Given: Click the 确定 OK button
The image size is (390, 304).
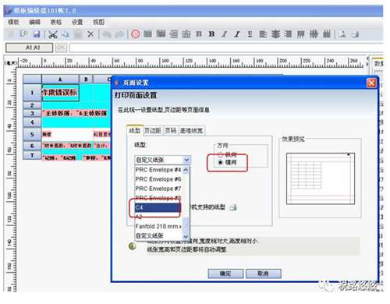Looking at the screenshot, I should 225,274.
